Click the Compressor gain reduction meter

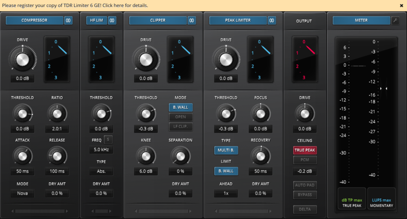tap(56, 58)
